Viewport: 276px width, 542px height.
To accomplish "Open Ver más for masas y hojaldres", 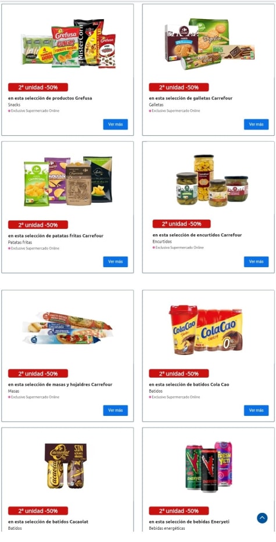I will coord(116,410).
